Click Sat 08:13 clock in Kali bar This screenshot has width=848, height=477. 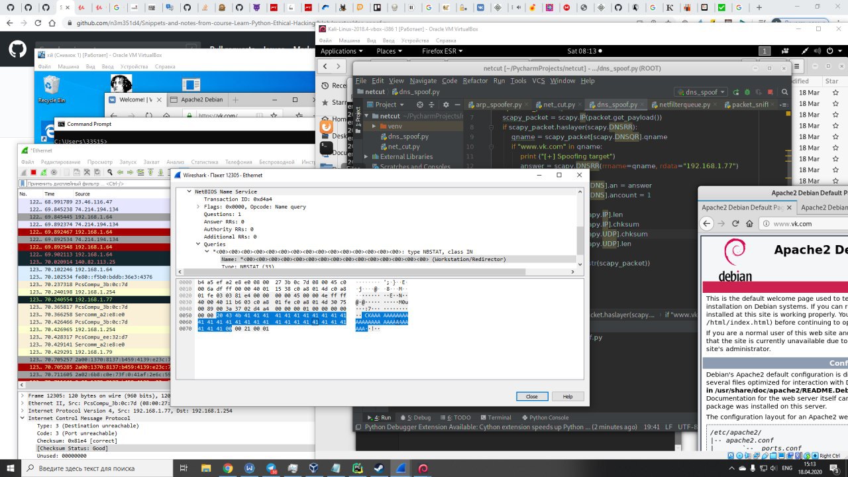(582, 51)
